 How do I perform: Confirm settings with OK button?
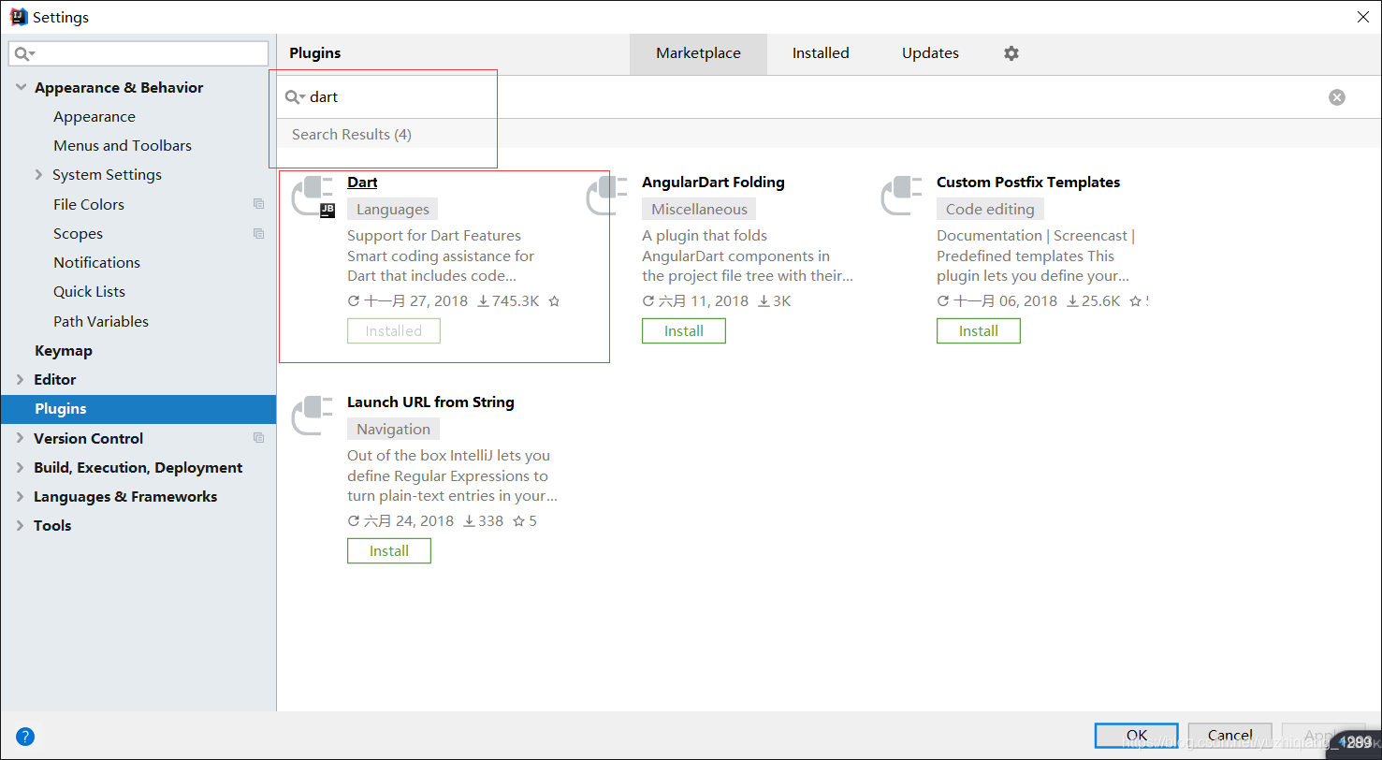(1137, 735)
